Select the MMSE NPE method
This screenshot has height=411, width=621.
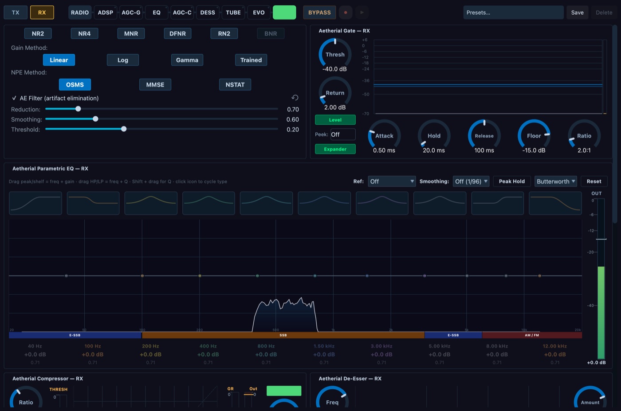coord(155,84)
